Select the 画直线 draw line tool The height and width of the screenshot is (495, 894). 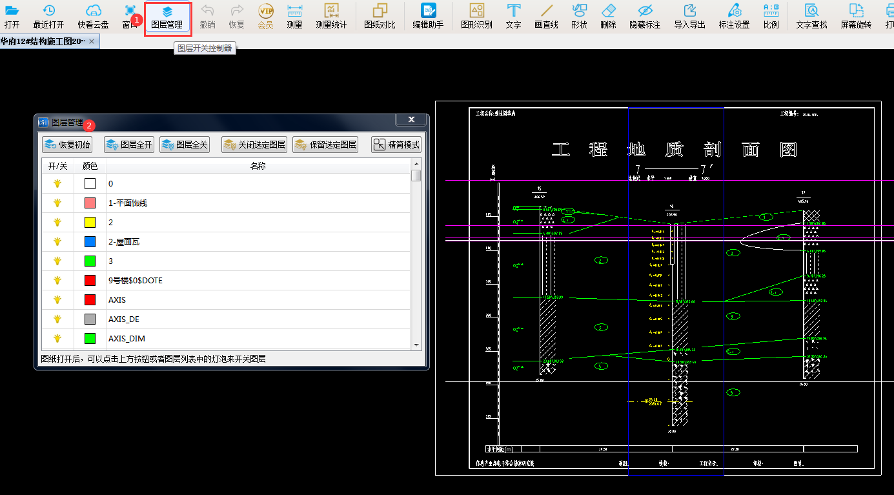click(546, 16)
